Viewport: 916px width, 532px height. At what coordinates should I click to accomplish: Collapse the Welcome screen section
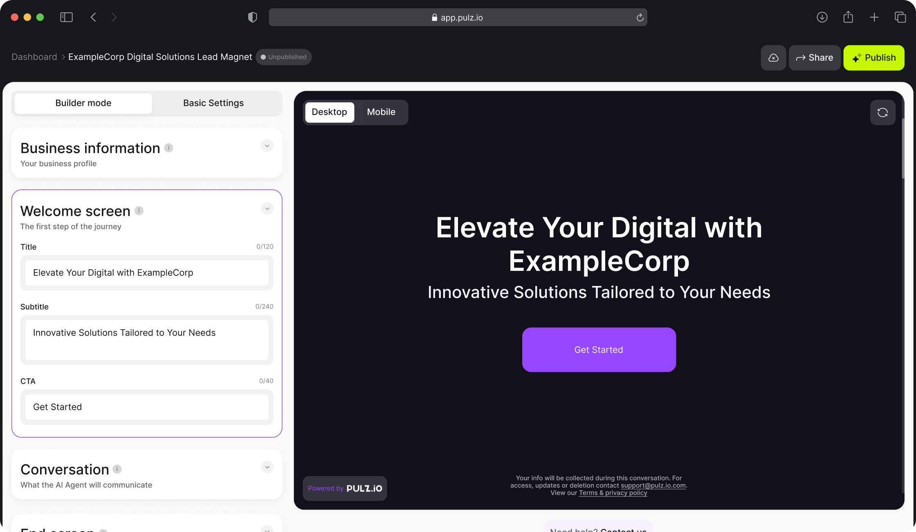pyautogui.click(x=267, y=209)
